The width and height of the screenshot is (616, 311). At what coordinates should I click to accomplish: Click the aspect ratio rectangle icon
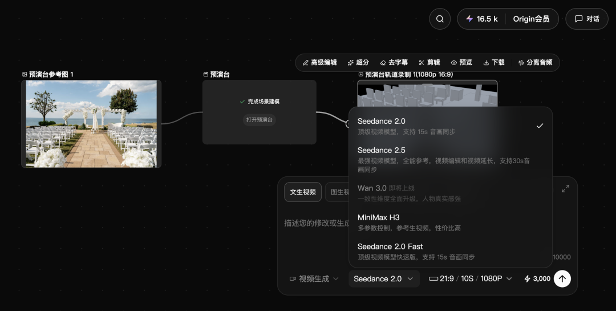[x=433, y=279]
